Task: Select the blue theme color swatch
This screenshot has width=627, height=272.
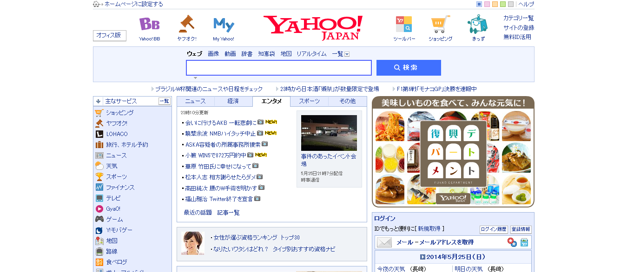Action: click(479, 4)
